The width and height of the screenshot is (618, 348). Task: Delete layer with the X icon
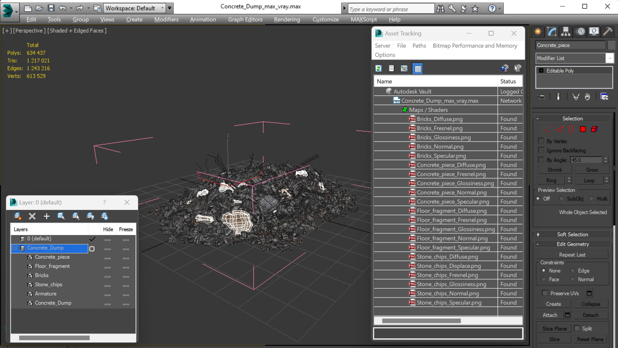tap(32, 216)
